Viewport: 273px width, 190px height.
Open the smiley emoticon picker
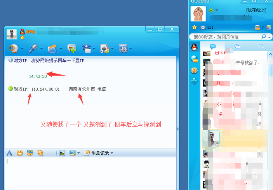(x=20, y=153)
